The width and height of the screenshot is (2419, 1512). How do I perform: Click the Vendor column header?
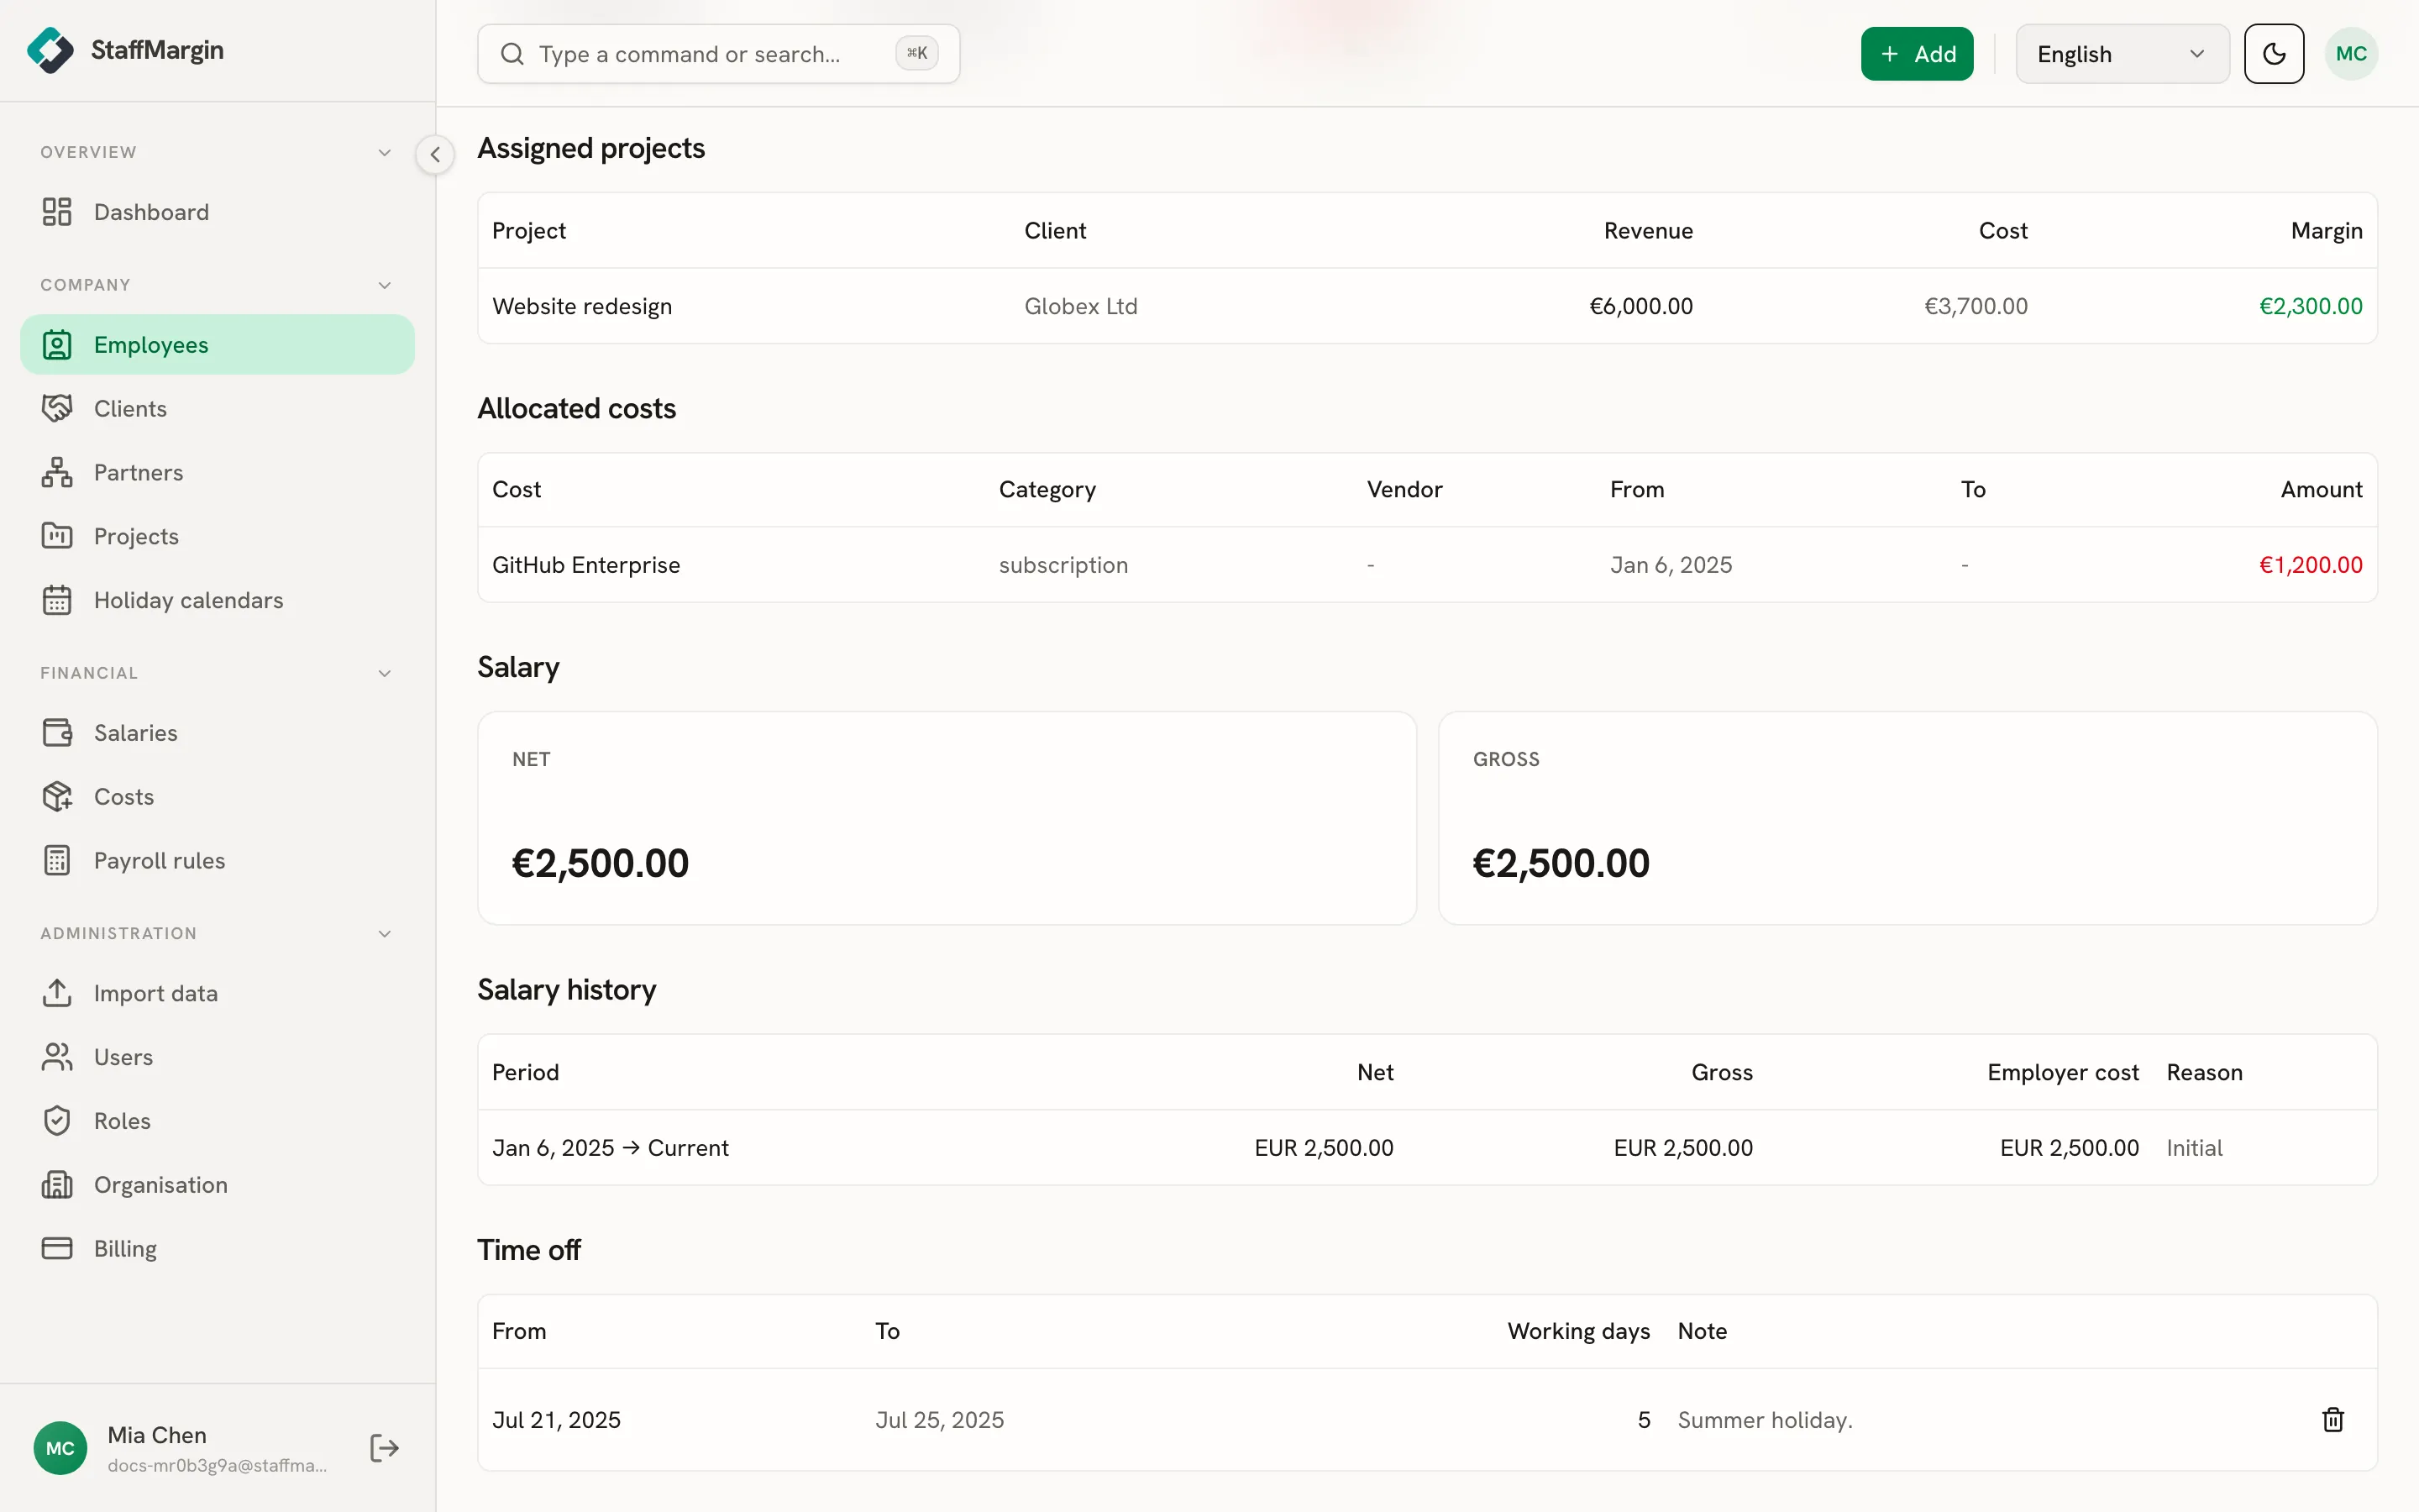(x=1404, y=489)
